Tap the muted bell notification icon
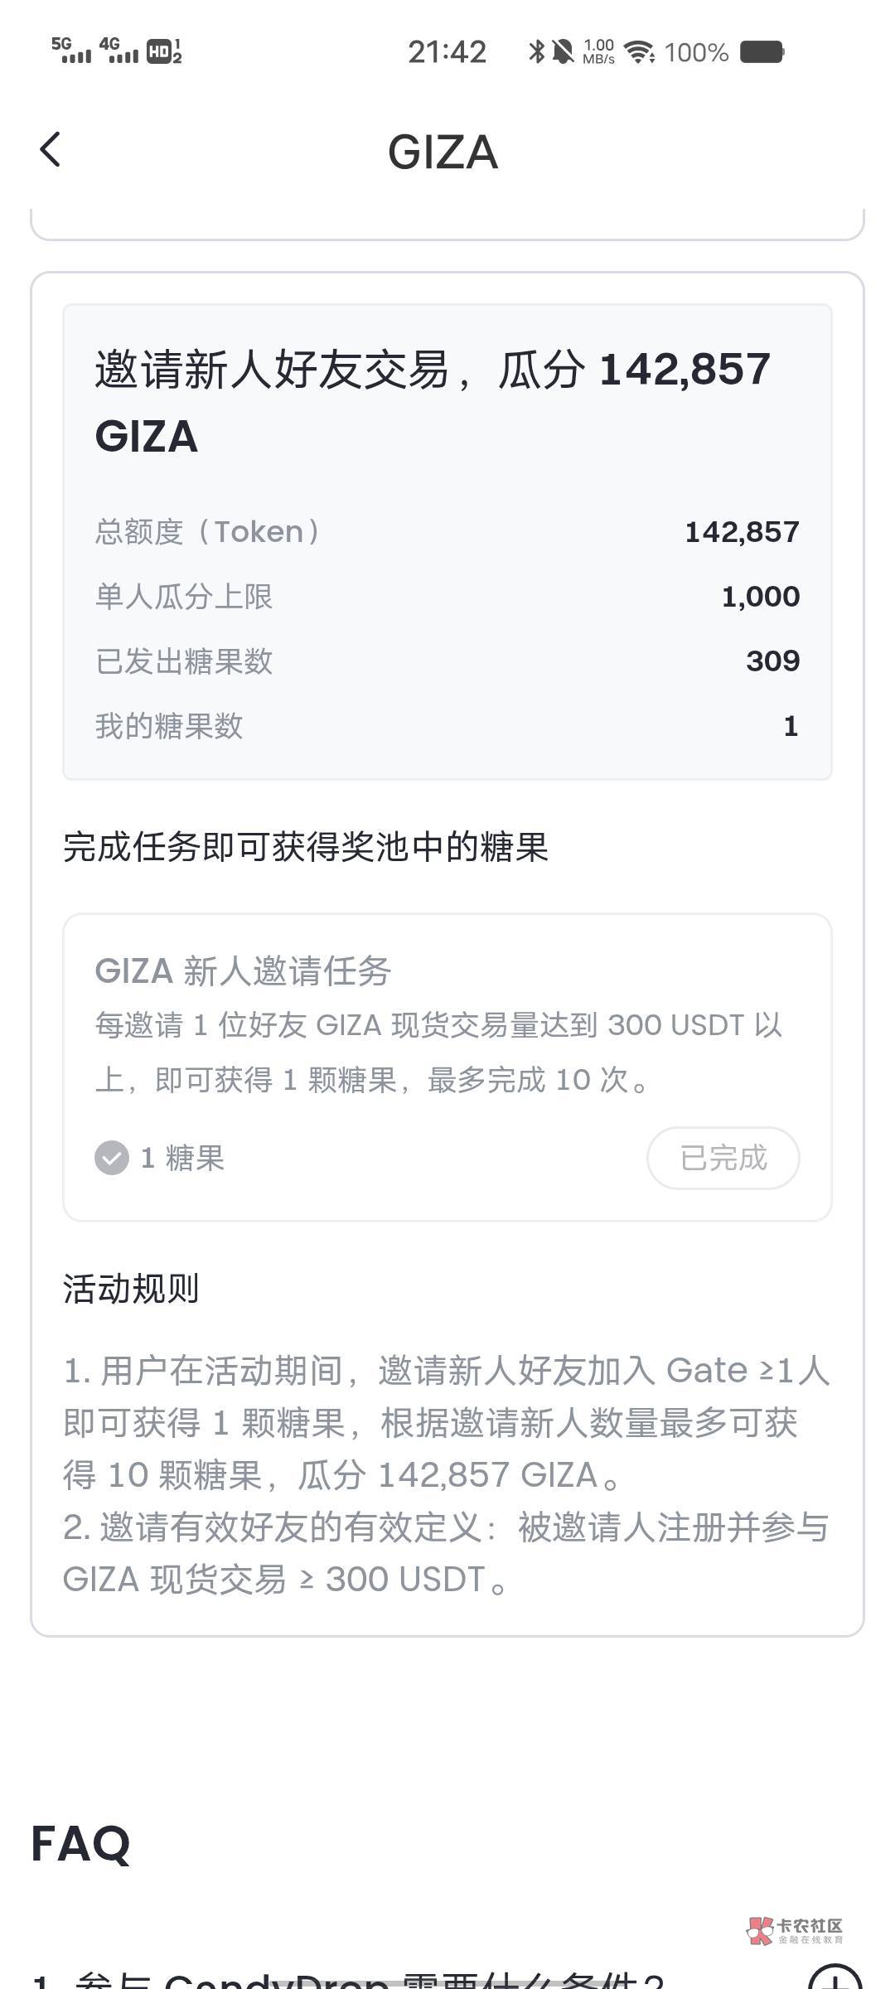The height and width of the screenshot is (1989, 895). tap(564, 52)
